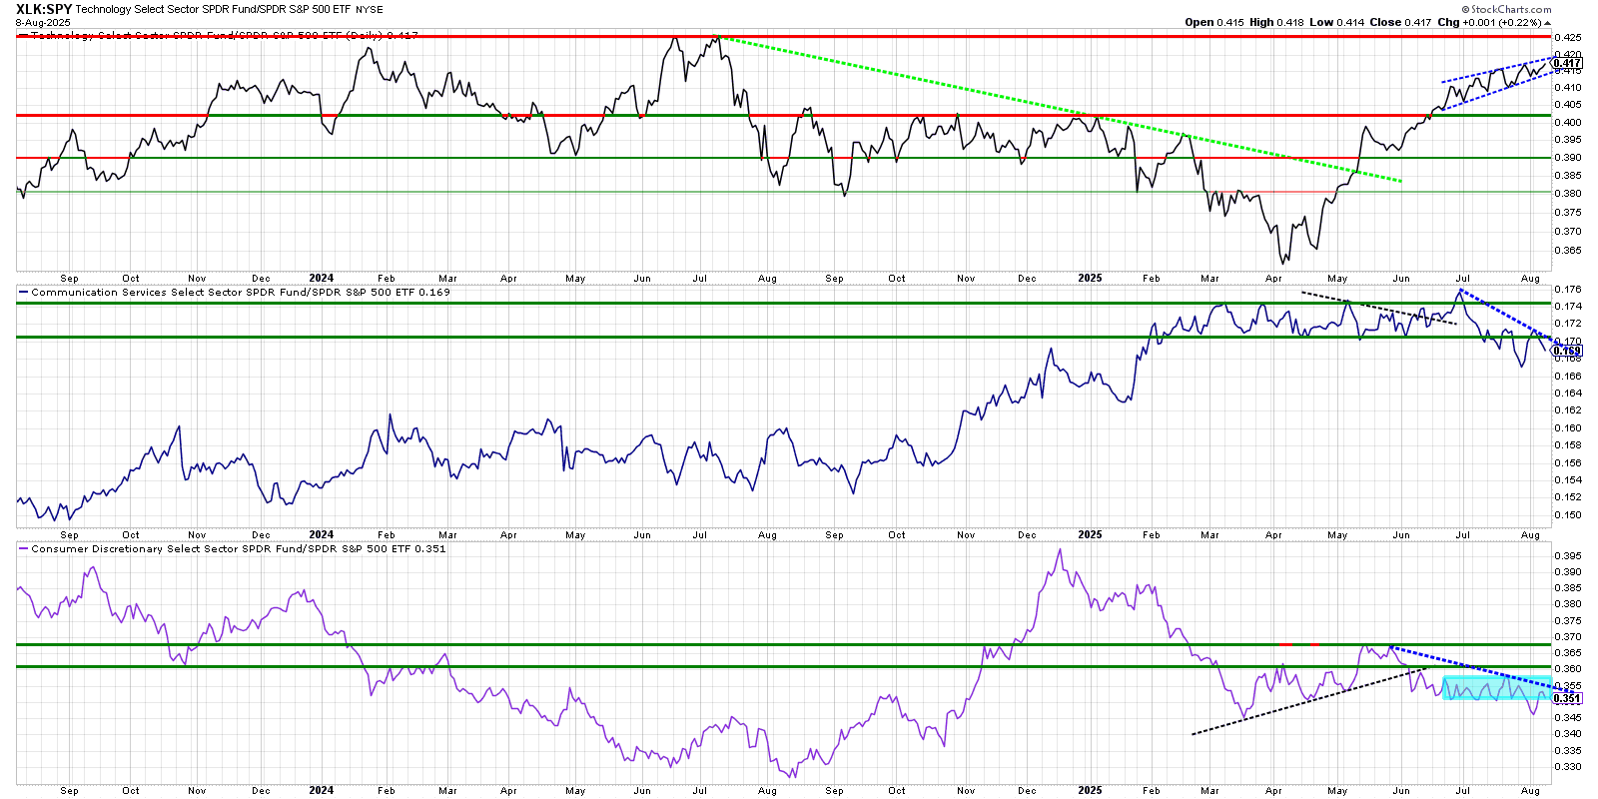Screen dimensions: 1598x799
Task: Click the 0.160 y-axis label in middle panel
Action: click(x=1567, y=427)
